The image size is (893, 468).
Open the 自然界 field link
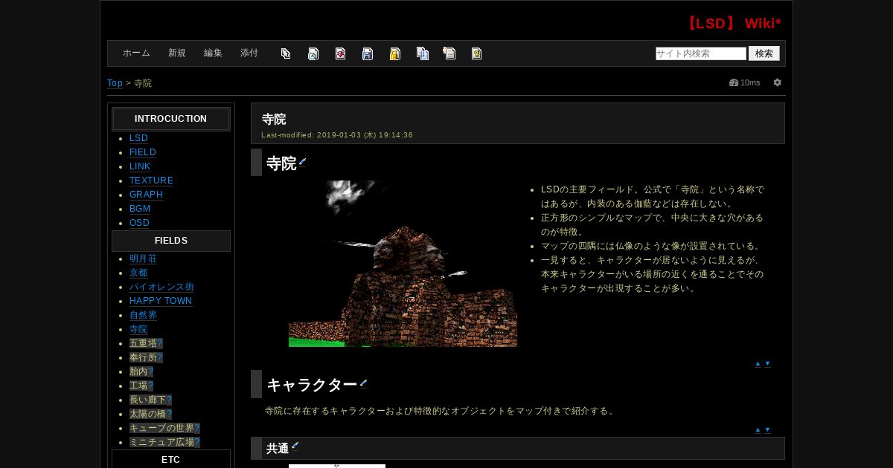click(x=143, y=315)
